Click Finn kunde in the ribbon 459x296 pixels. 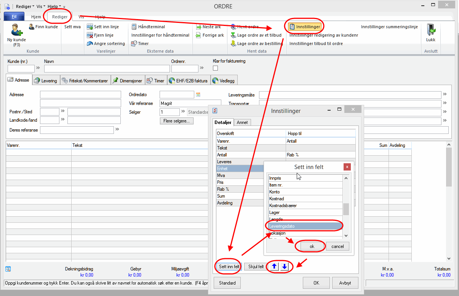coord(43,27)
